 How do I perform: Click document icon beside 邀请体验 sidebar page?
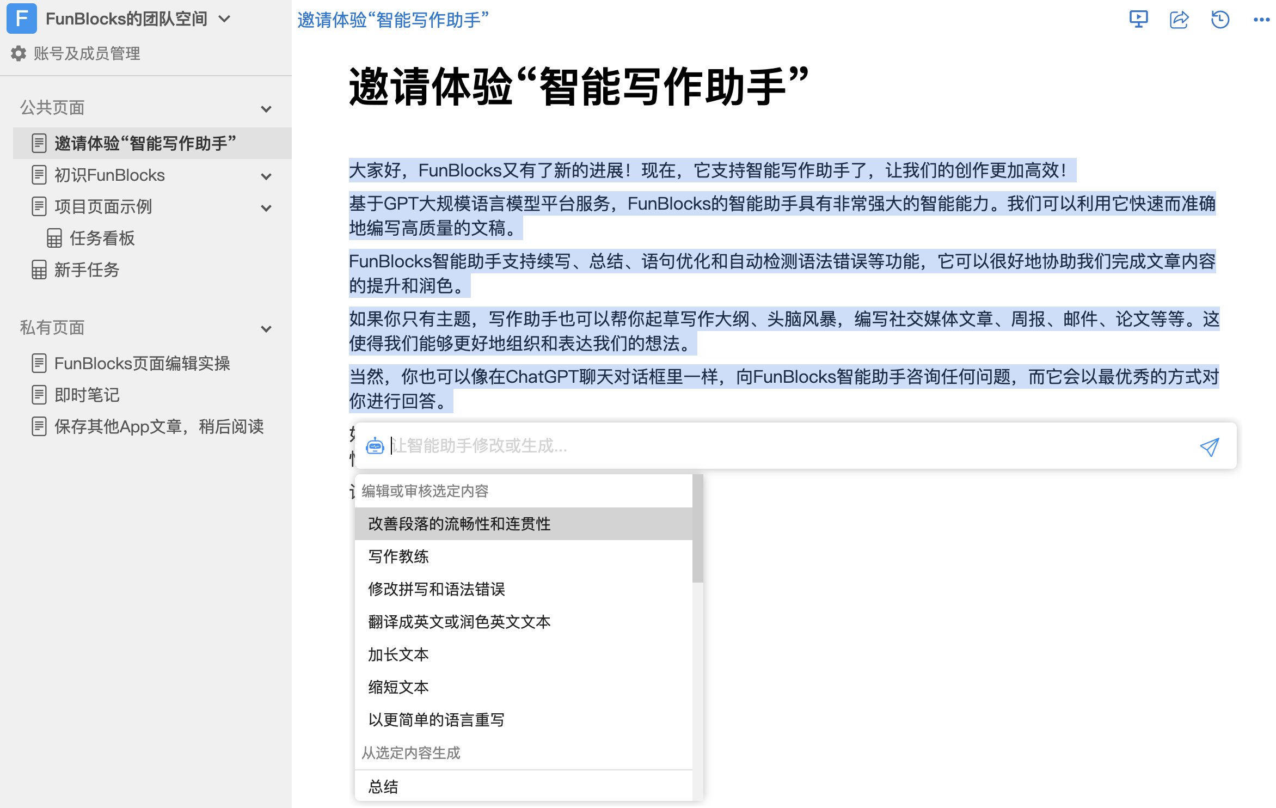(x=39, y=144)
